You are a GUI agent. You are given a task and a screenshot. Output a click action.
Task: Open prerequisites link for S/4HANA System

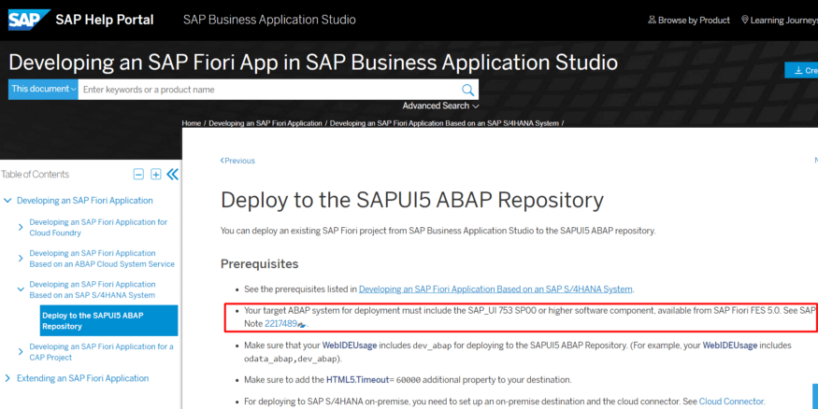coord(495,289)
